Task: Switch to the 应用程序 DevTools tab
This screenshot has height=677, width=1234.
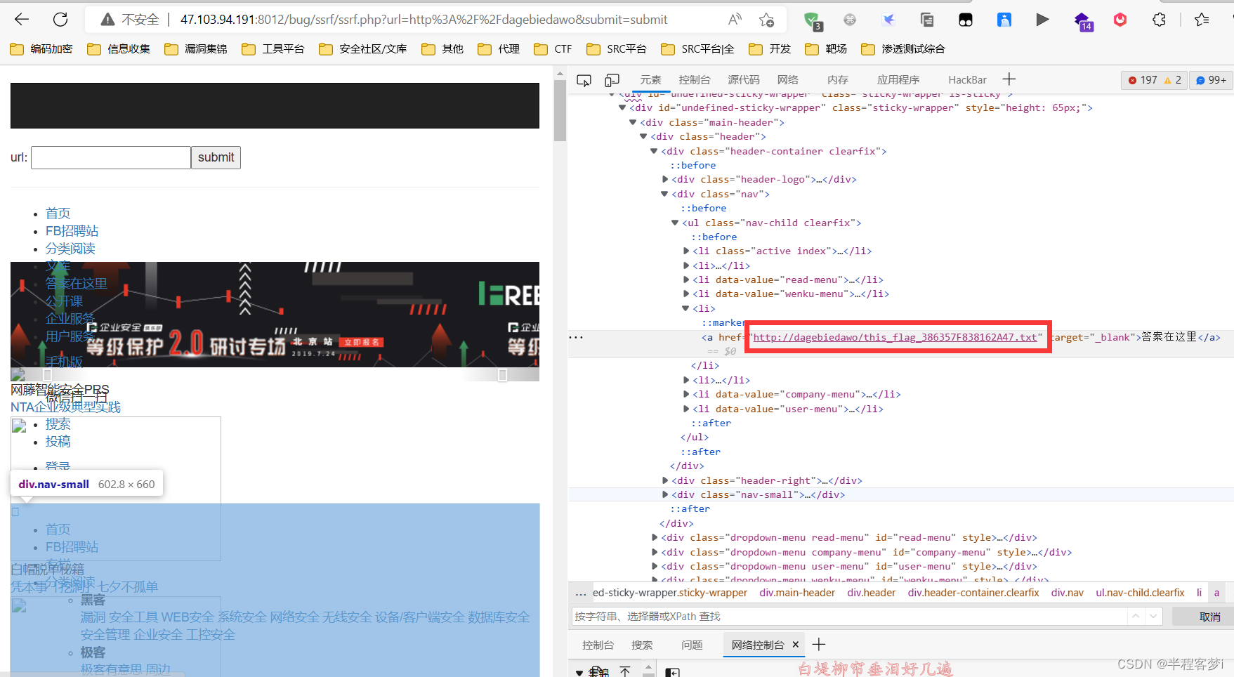Action: pos(898,80)
